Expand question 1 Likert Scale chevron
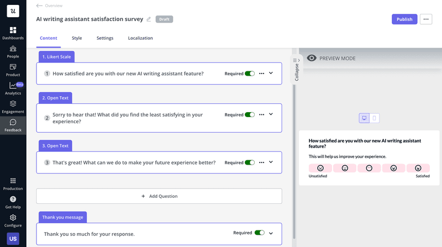This screenshot has width=442, height=247. pos(271,73)
